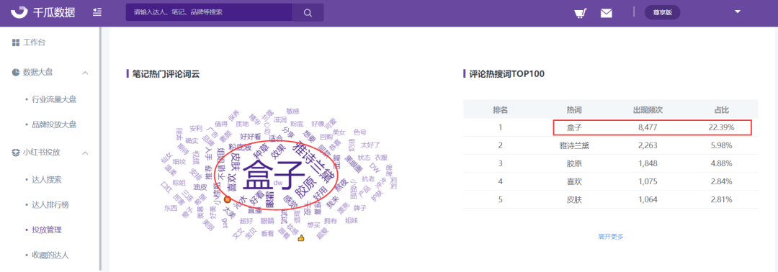Click the 出现频次 column header
The image size is (778, 272).
click(x=648, y=109)
